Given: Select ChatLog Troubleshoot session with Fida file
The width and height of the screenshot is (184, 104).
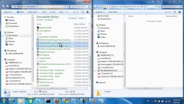Looking at the screenshot, I should [x=55, y=49].
